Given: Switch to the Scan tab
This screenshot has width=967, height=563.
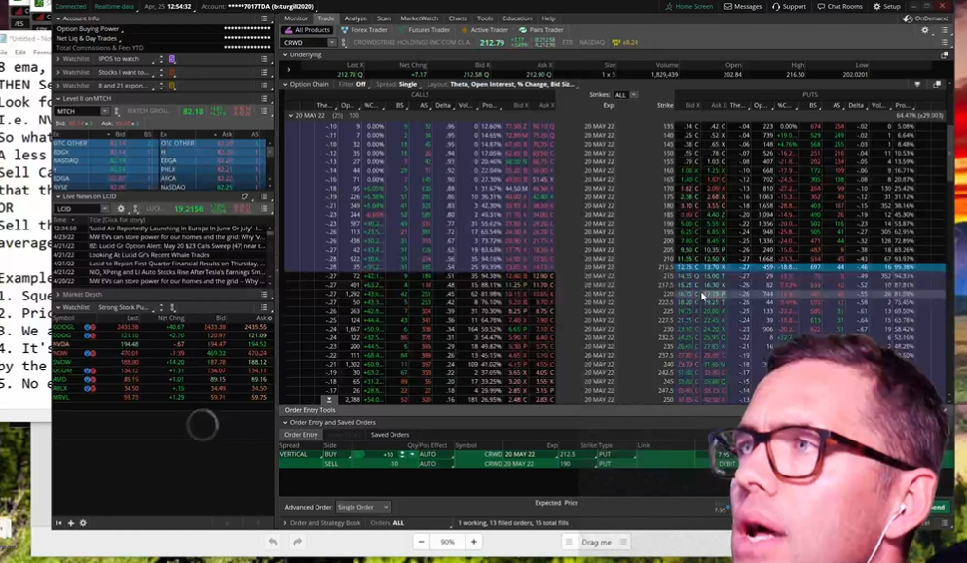Looking at the screenshot, I should [384, 18].
